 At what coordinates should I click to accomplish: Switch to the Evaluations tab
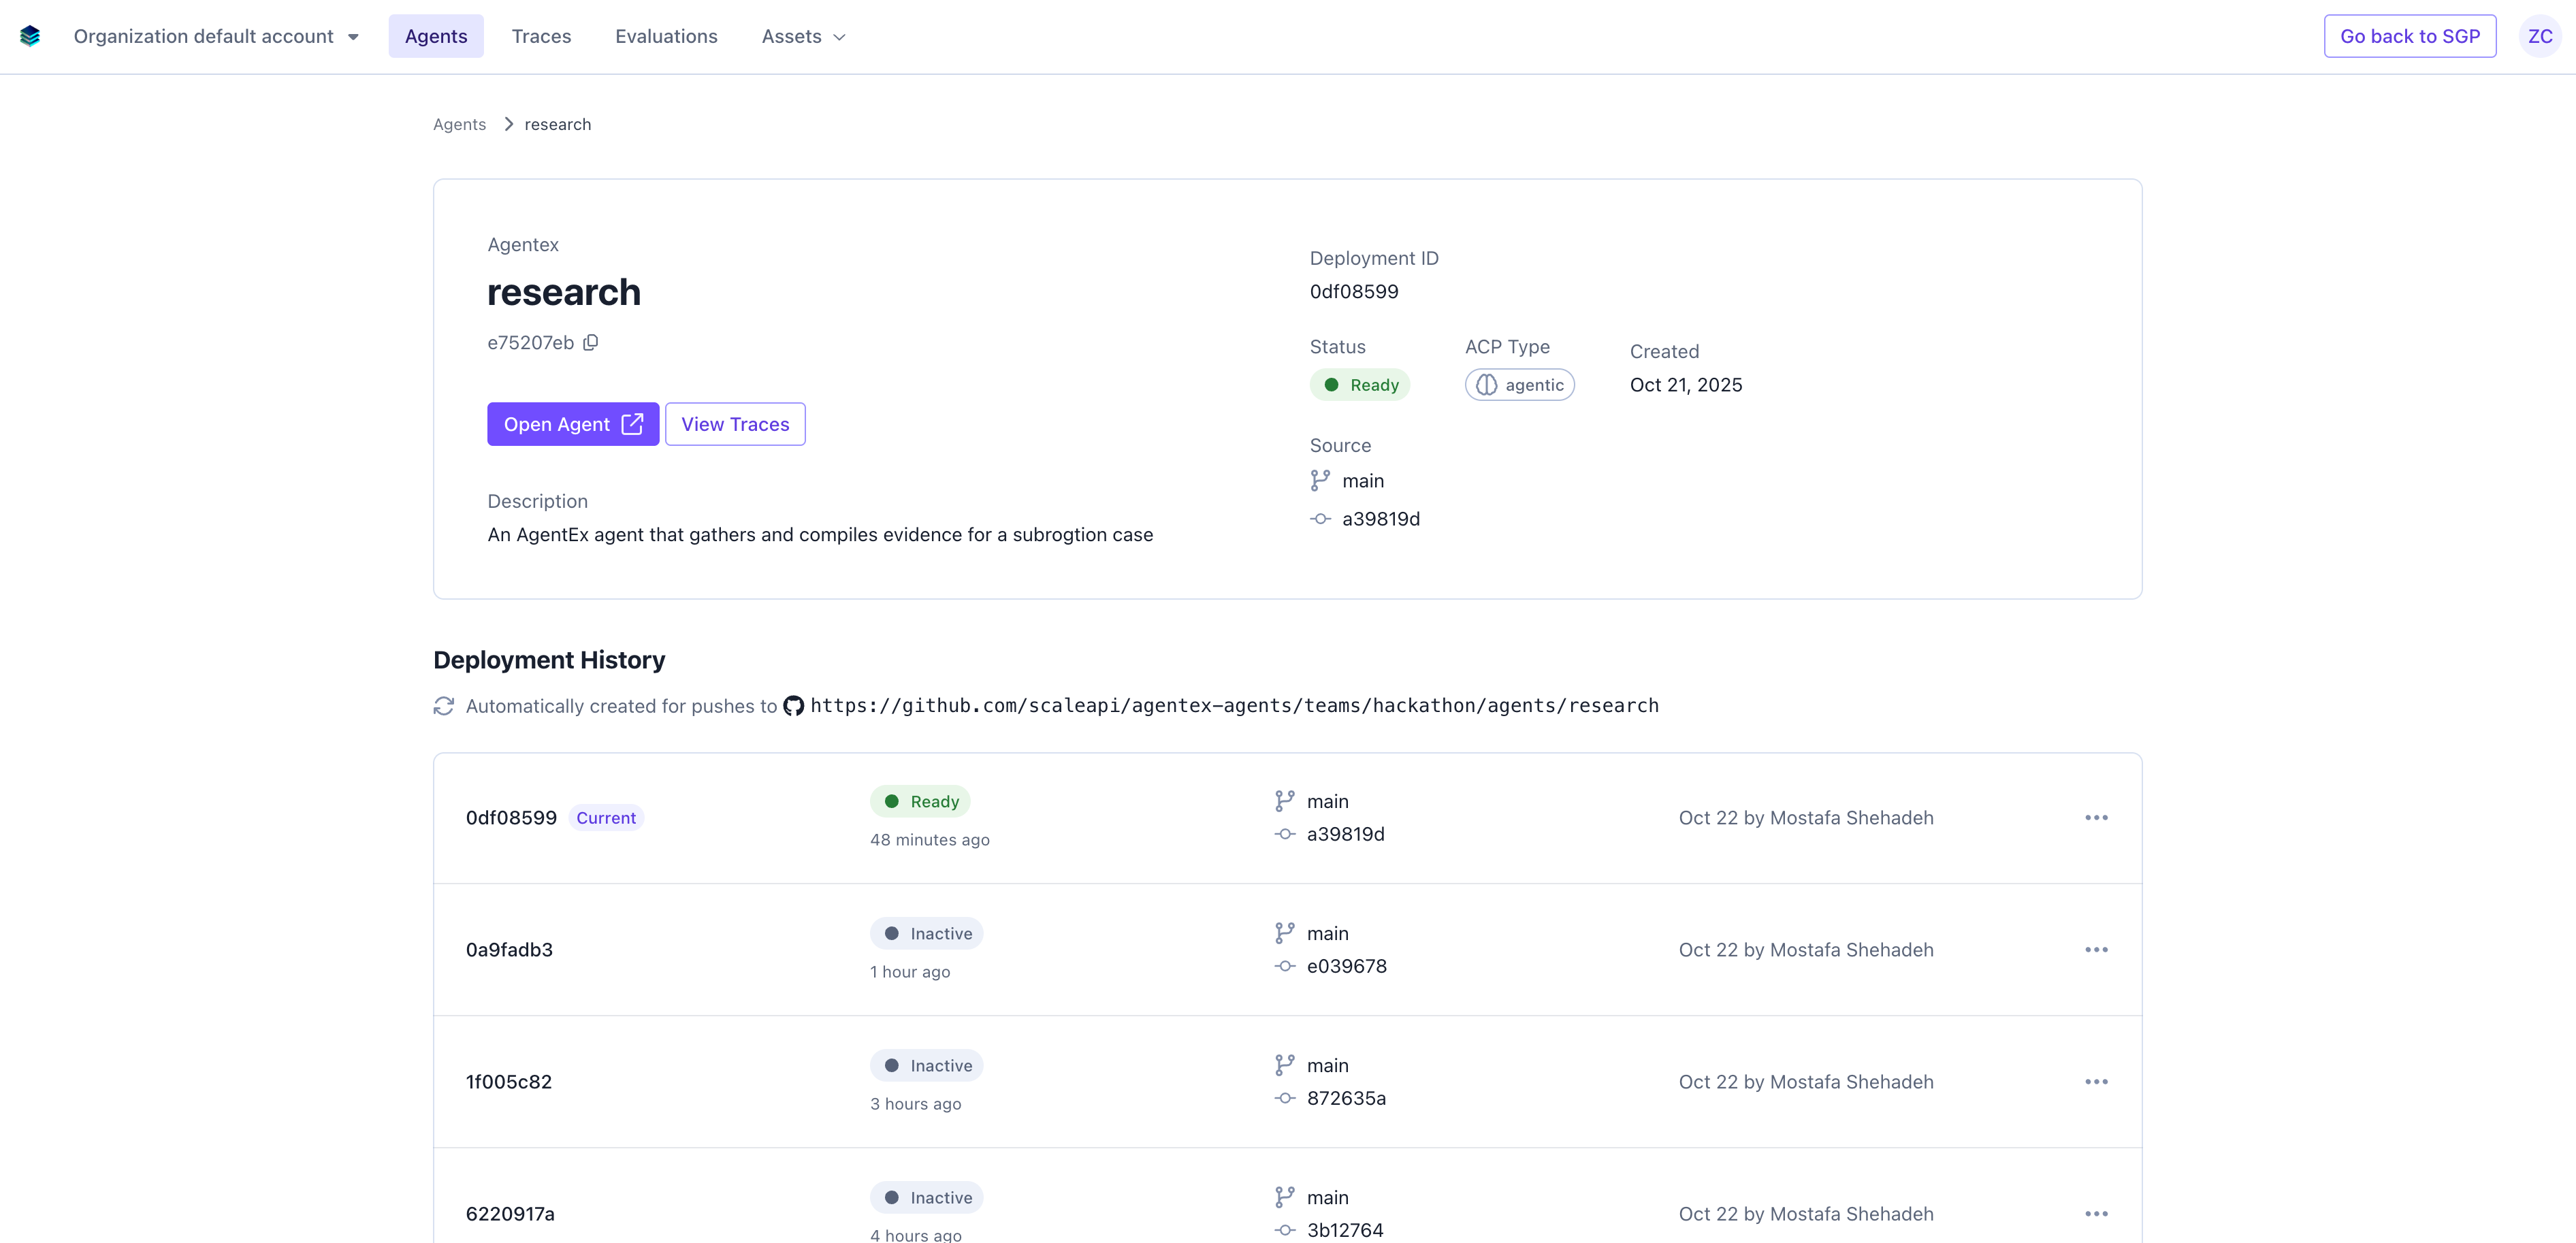(x=666, y=36)
